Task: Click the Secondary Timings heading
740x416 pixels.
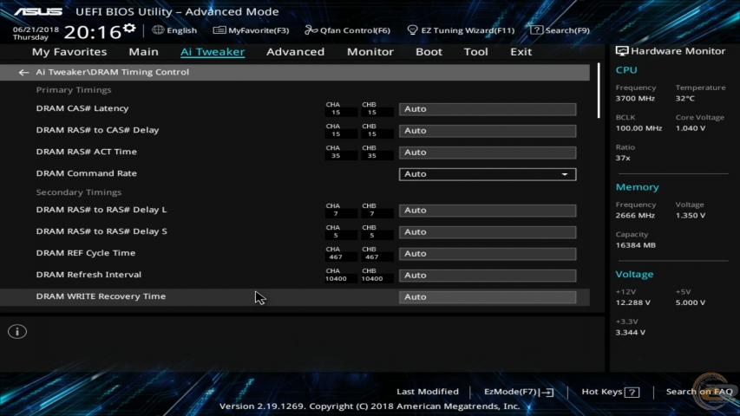Action: coord(78,192)
